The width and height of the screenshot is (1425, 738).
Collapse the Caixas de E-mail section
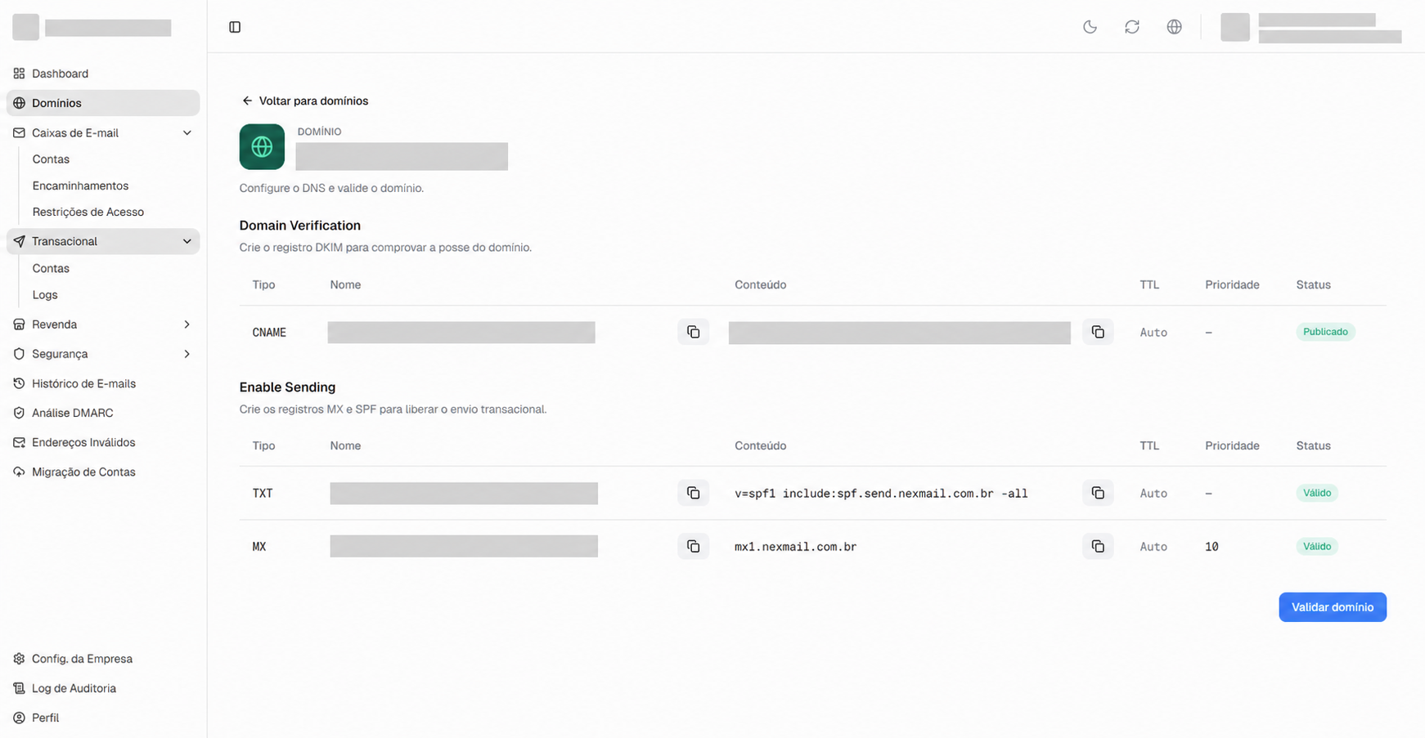(x=187, y=132)
